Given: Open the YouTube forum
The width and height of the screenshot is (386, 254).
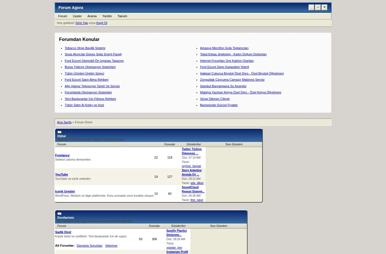Looking at the screenshot, I should click(x=61, y=174).
